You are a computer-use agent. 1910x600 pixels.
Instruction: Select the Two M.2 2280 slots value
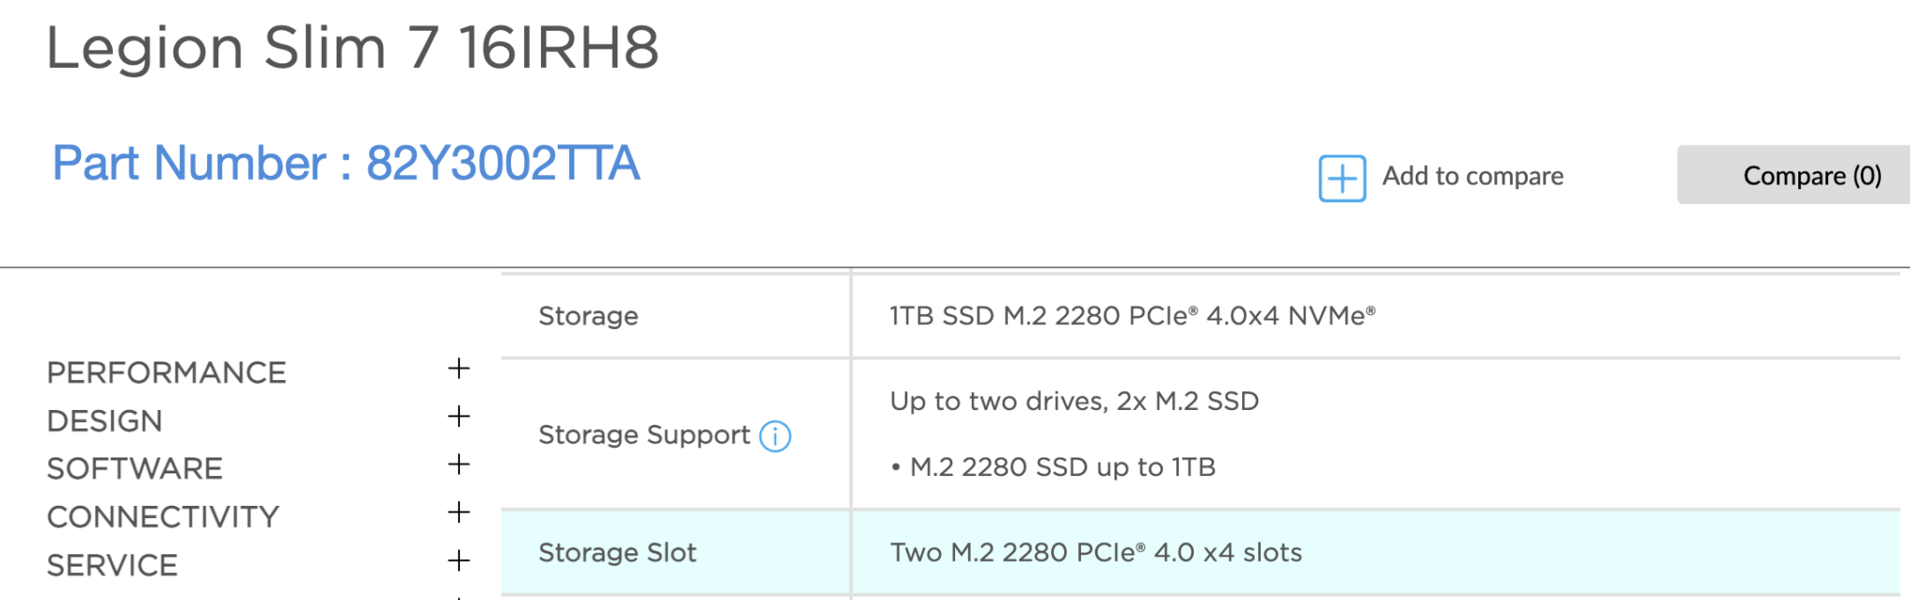[1096, 552]
